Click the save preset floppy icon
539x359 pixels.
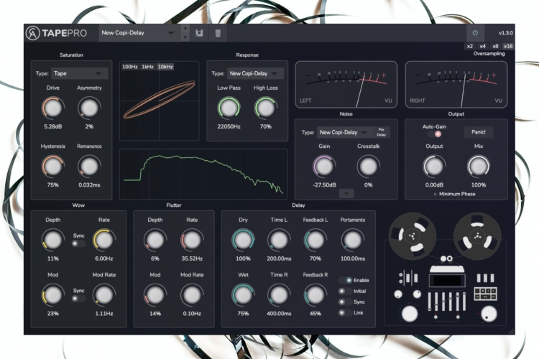pyautogui.click(x=199, y=33)
